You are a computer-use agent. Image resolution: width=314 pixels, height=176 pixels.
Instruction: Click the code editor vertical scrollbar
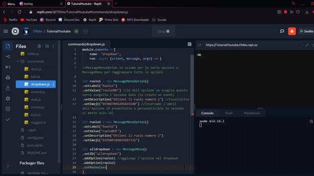click(192, 85)
